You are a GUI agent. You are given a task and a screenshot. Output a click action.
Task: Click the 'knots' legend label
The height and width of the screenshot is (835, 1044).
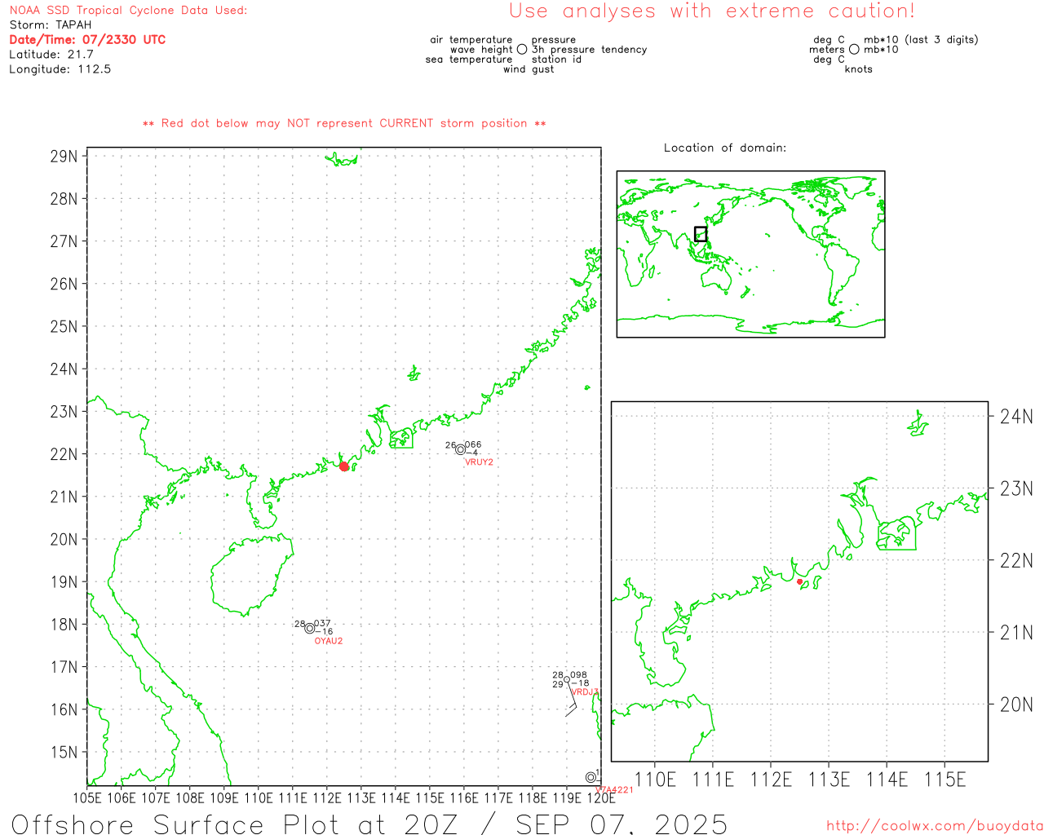click(859, 69)
